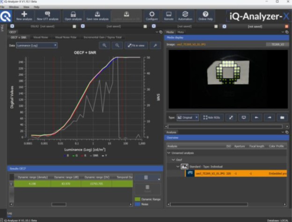The width and height of the screenshot is (292, 222).
Task: Click the pipette tool in media toolbar
Action: pos(231,118)
